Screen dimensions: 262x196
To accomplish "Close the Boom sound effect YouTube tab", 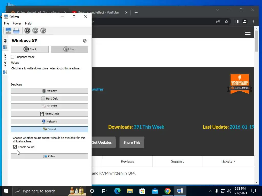I will (126, 13).
